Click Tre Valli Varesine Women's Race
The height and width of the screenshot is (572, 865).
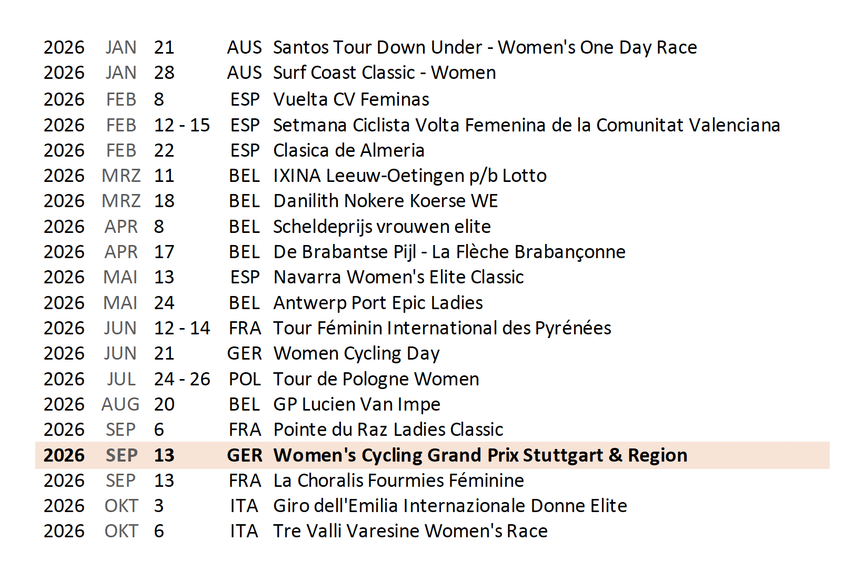[x=410, y=531]
